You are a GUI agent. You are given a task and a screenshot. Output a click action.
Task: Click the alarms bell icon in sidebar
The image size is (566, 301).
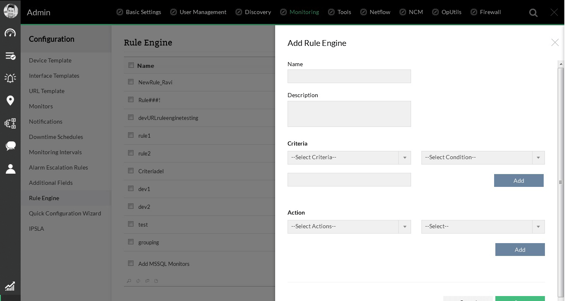[10, 78]
